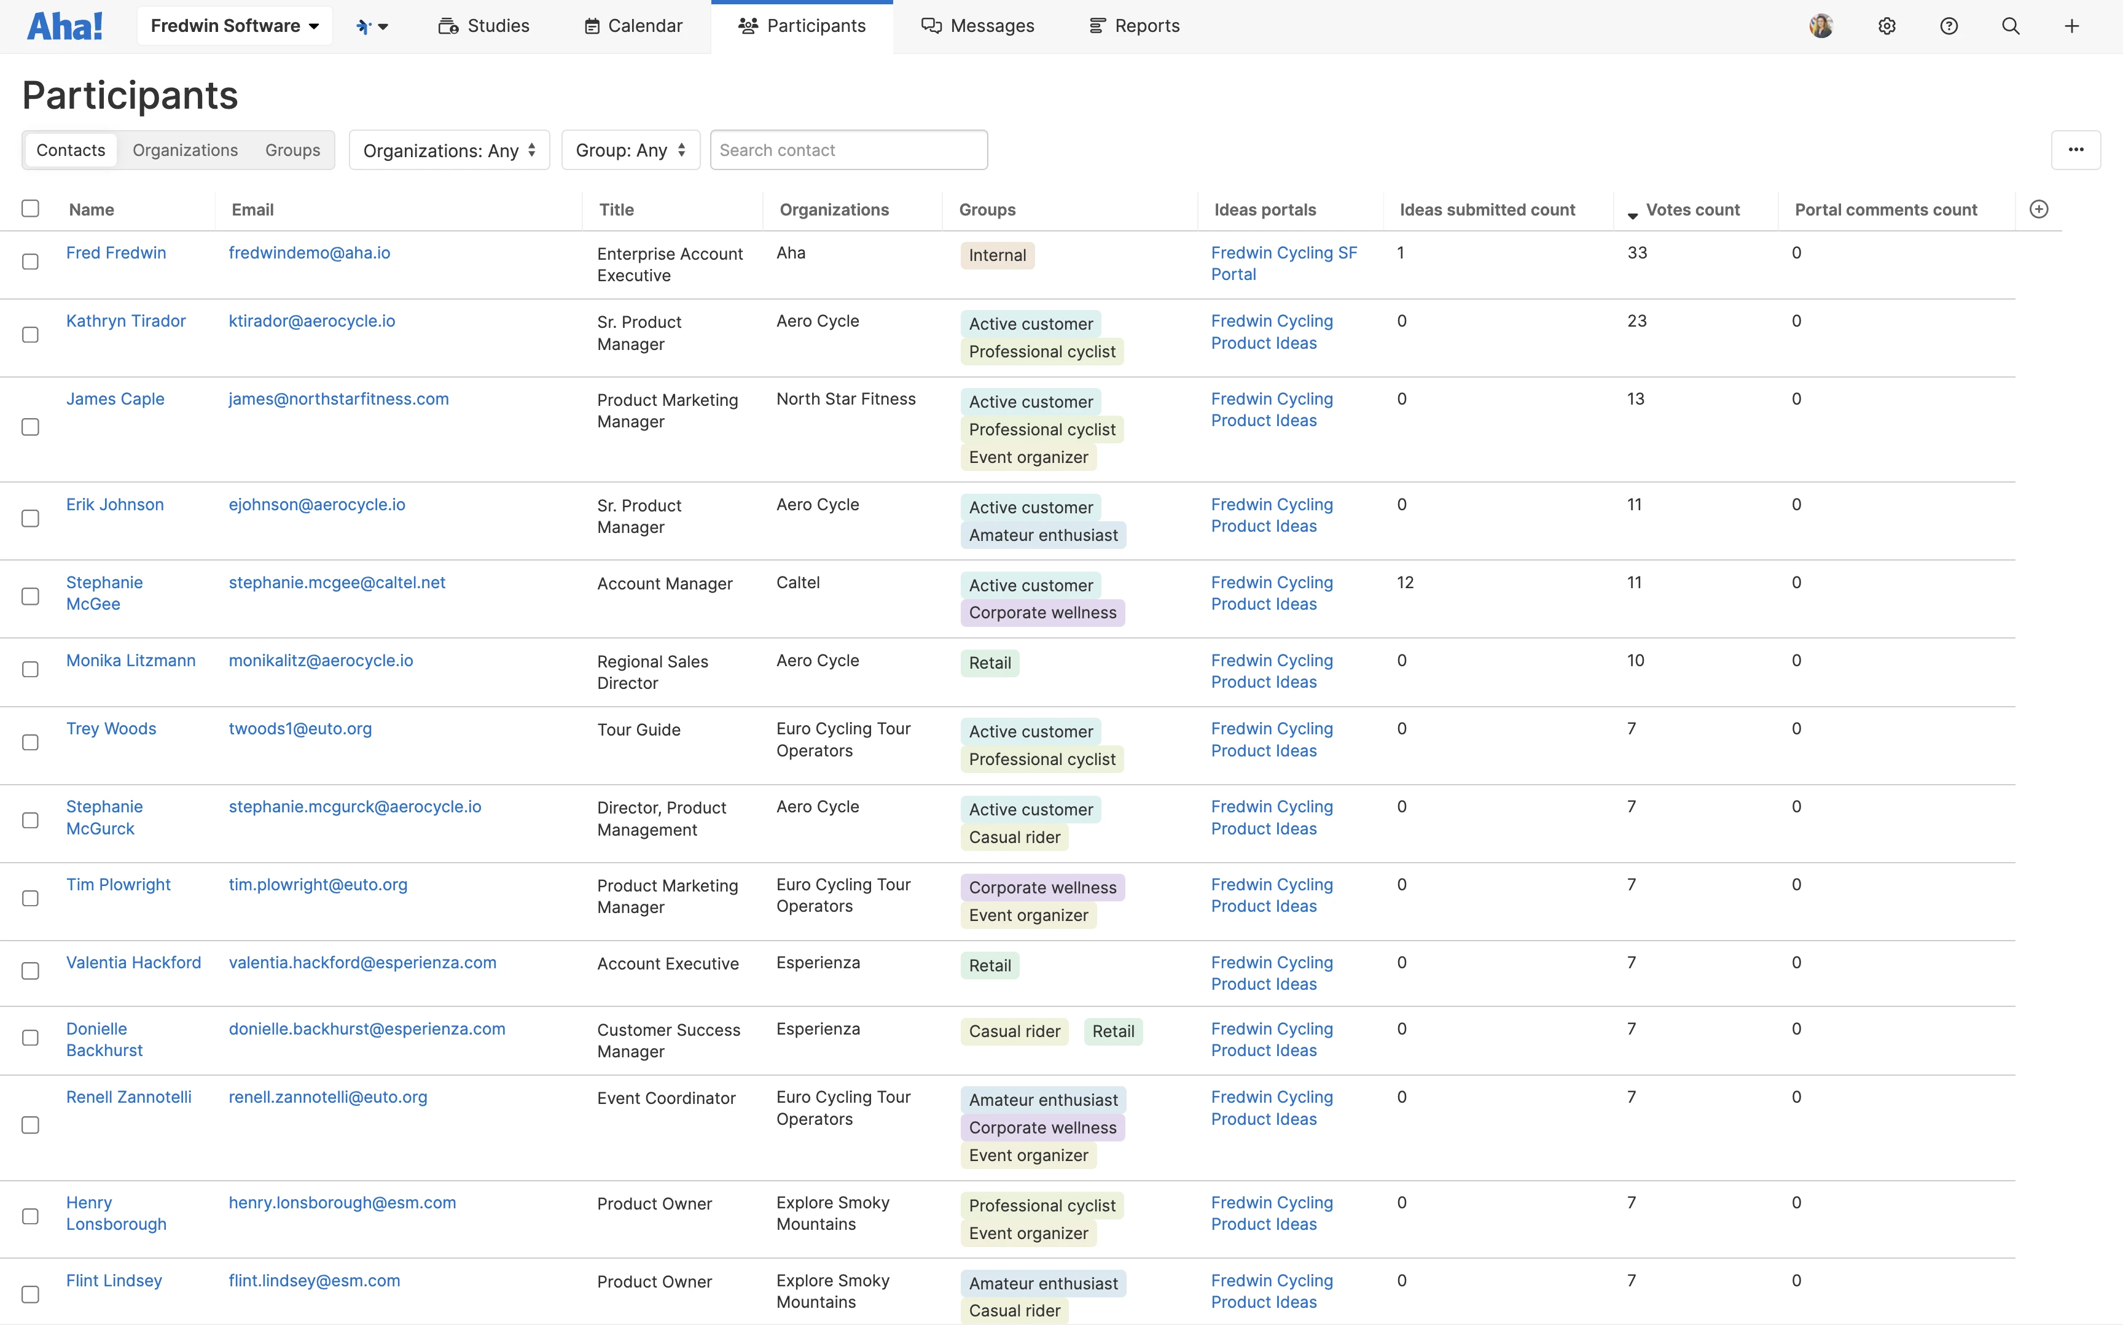Click the Messages speech bubble icon
2123x1325 pixels.
pyautogui.click(x=931, y=25)
